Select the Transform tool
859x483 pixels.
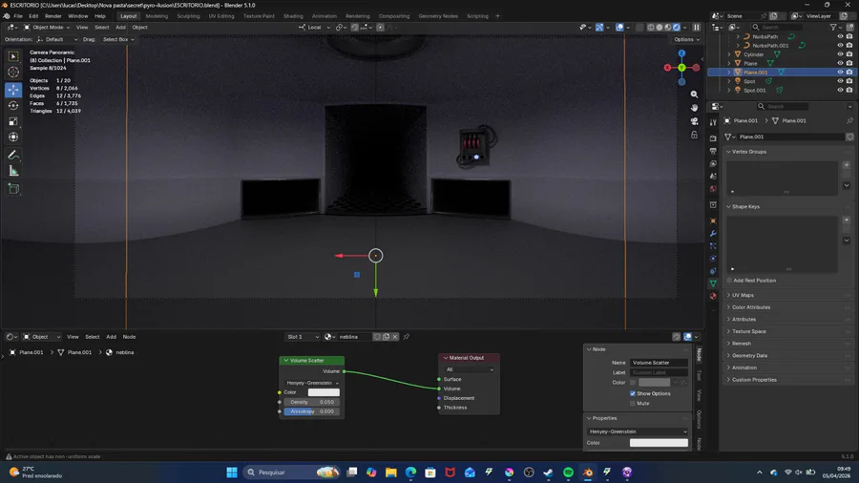13,136
